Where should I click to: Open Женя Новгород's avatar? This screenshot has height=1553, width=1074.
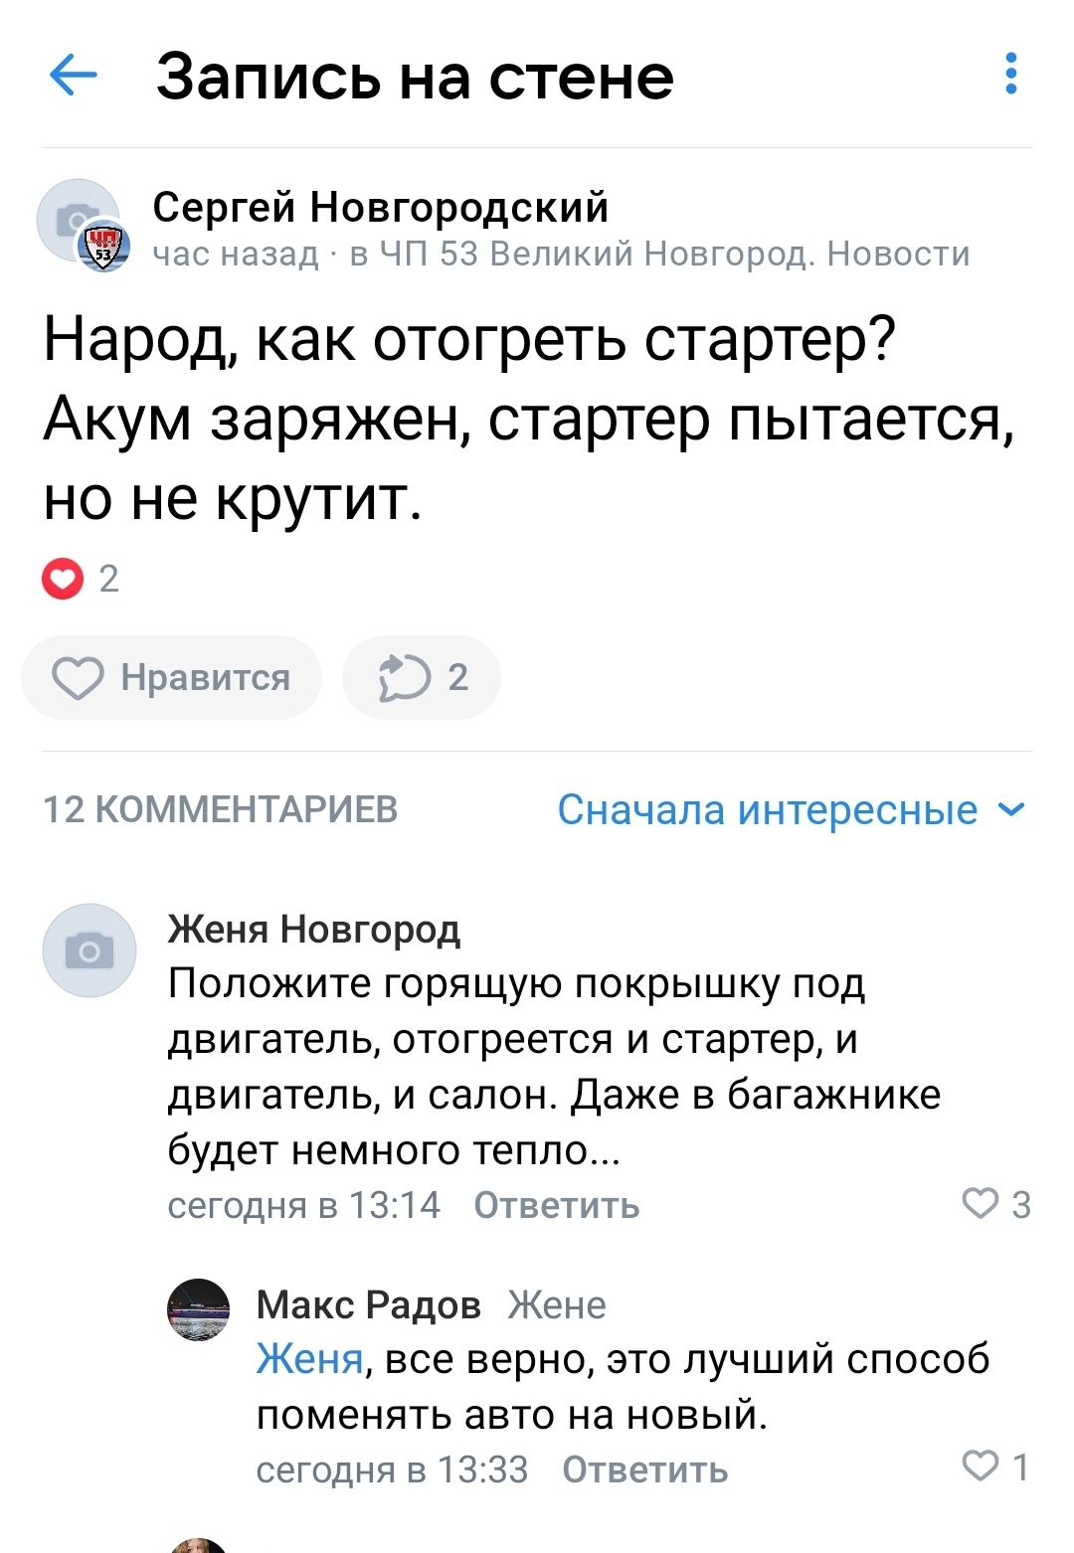[89, 950]
